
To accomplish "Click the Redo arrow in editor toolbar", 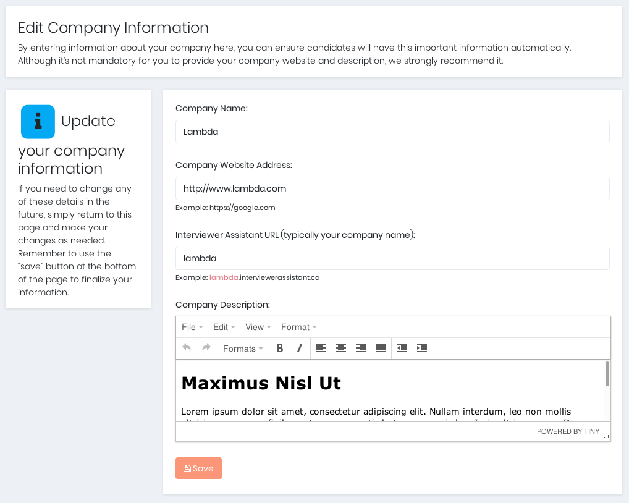I will click(x=206, y=349).
